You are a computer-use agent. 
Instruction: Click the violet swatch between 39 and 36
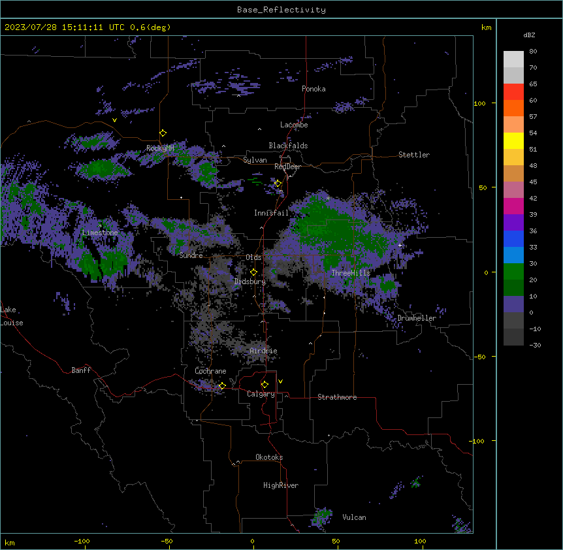[x=513, y=223]
